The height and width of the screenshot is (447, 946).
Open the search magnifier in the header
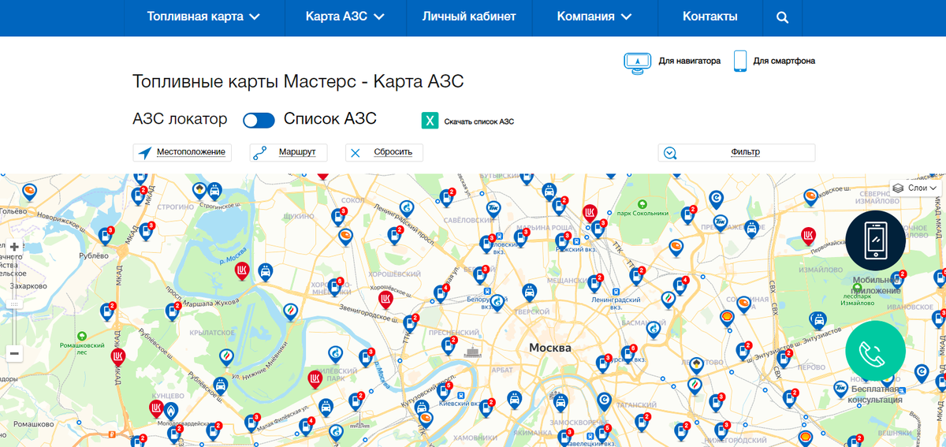782,17
